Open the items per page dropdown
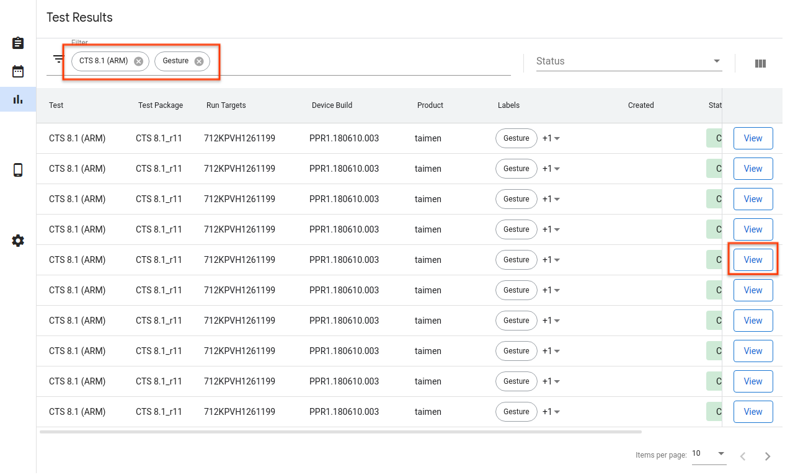 pos(708,454)
